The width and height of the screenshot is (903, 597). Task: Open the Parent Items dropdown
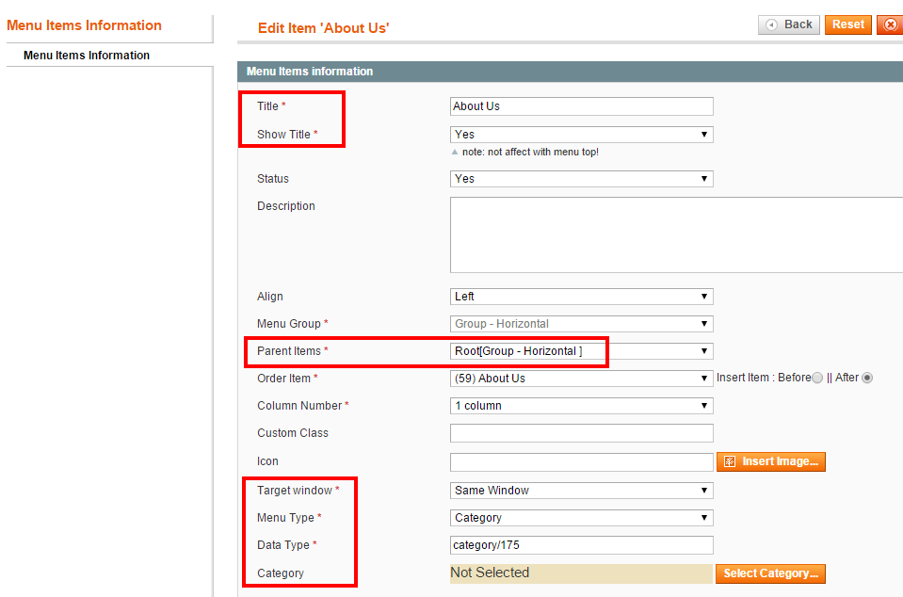[x=582, y=351]
